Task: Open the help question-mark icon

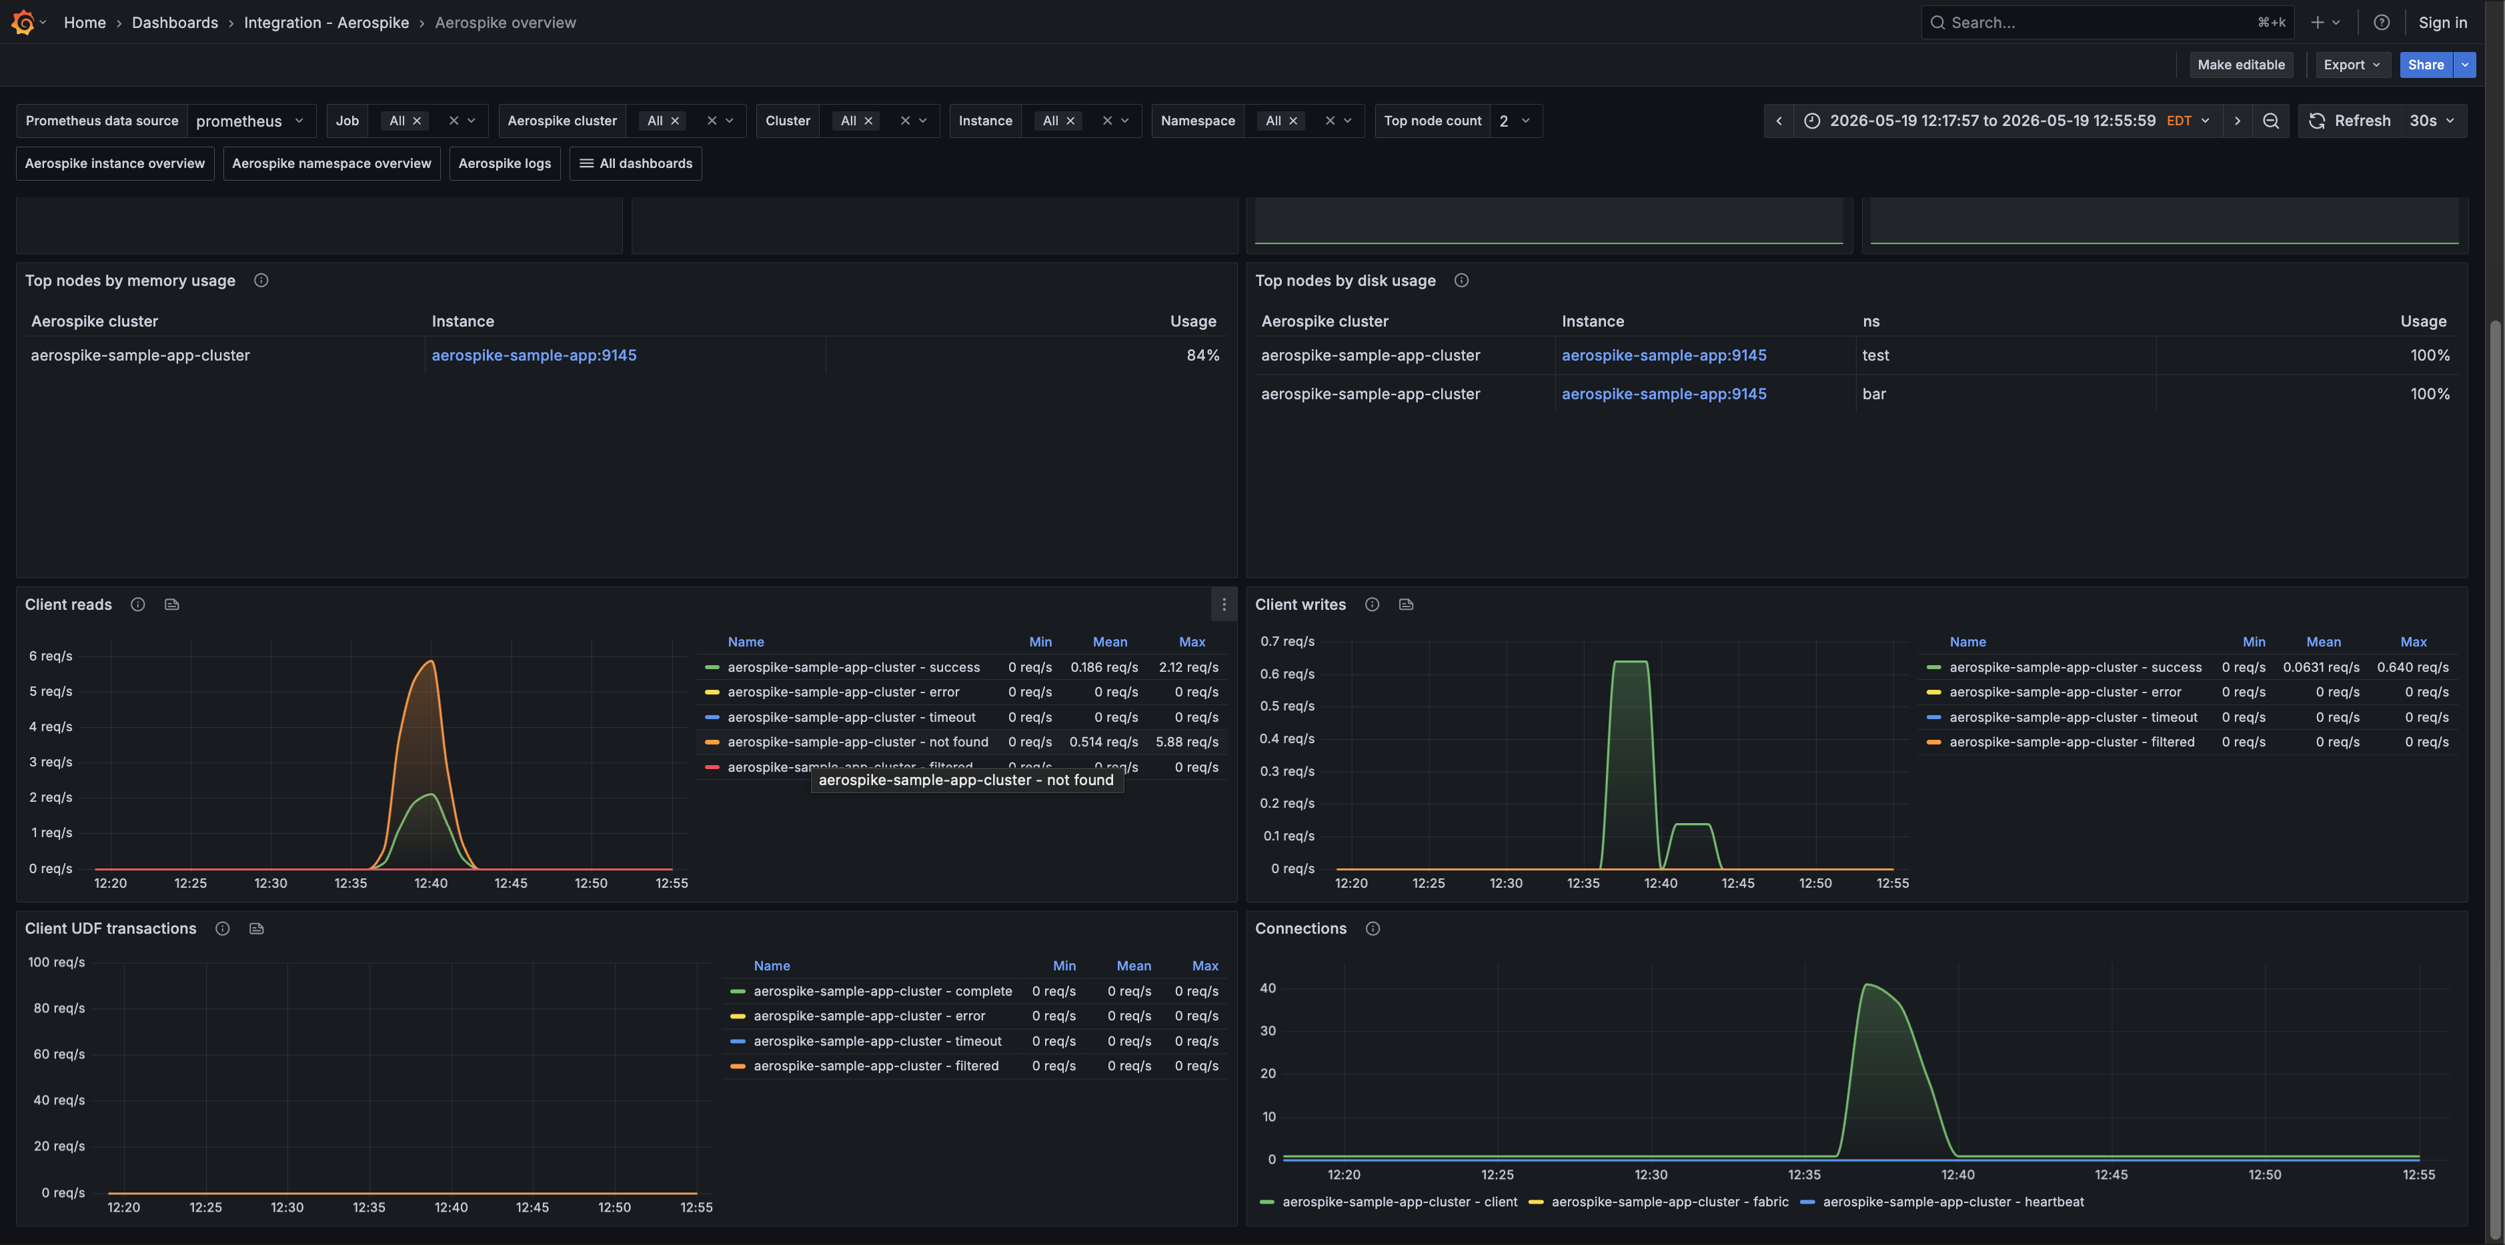Action: pyautogui.click(x=2380, y=23)
